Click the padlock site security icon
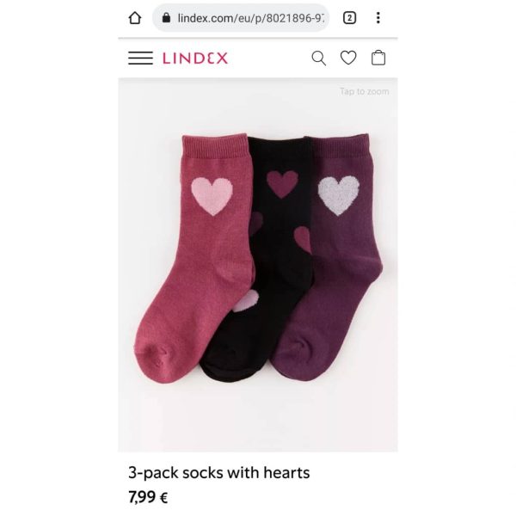The width and height of the screenshot is (516, 516). click(167, 17)
